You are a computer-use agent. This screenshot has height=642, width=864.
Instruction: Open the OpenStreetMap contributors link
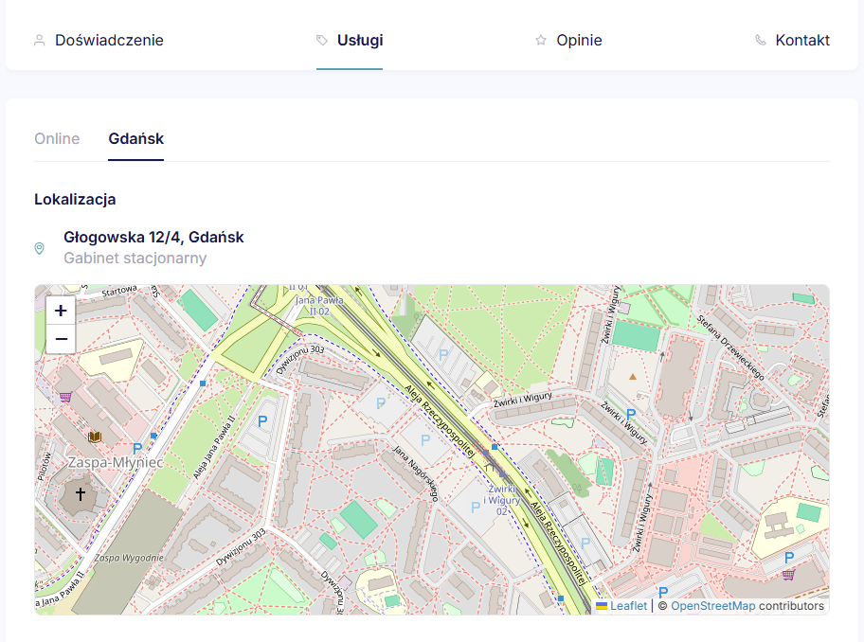click(x=712, y=606)
